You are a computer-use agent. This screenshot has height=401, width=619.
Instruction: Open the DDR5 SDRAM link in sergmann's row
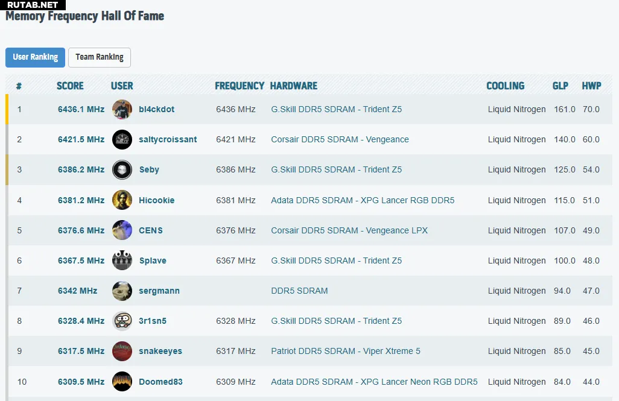[299, 291]
